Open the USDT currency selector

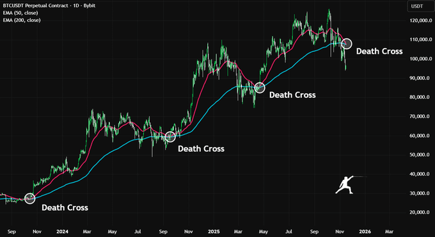(x=420, y=6)
